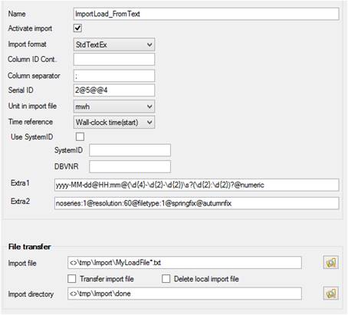Viewport: 348px width, 315px height.
Task: Click the Import directory path field
Action: point(185,294)
